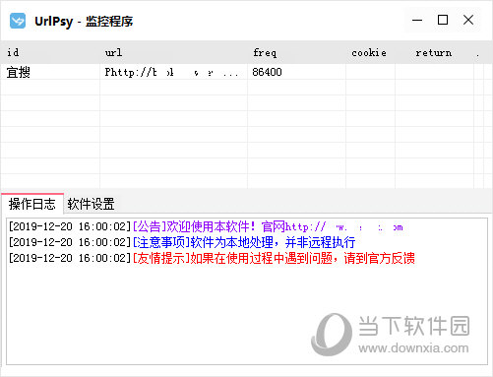Sort by the id column header

point(50,52)
